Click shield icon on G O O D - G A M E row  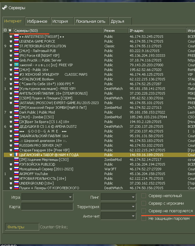click(11, 131)
